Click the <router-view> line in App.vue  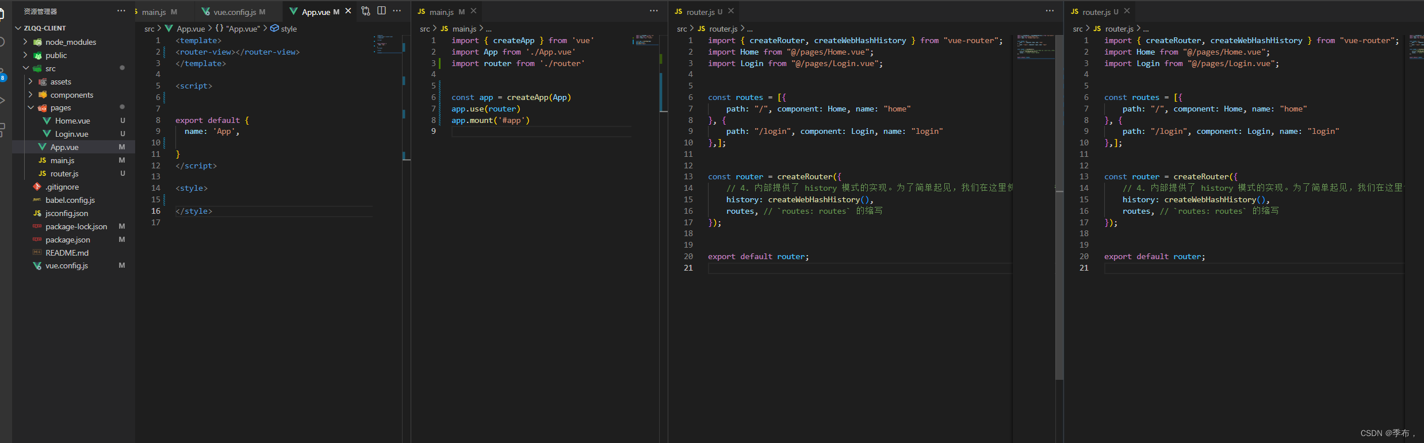tap(238, 52)
